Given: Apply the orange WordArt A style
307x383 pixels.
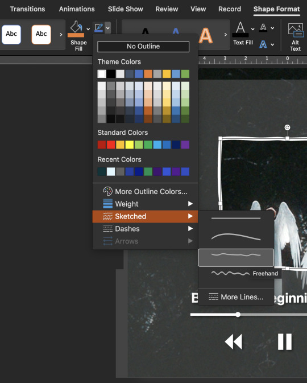Looking at the screenshot, I should click(x=205, y=36).
